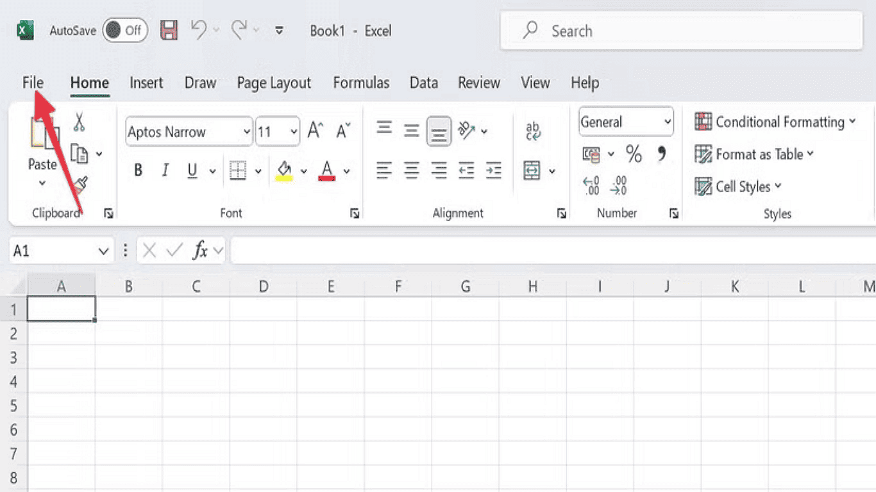Click into the Search box
The height and width of the screenshot is (492, 876).
[681, 31]
